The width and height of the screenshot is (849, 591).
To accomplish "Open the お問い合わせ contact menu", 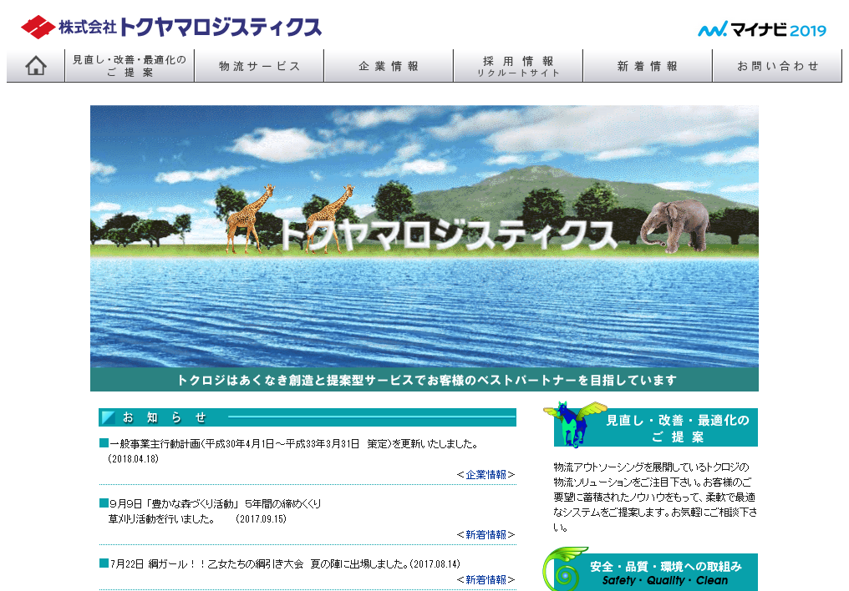I will (776, 65).
